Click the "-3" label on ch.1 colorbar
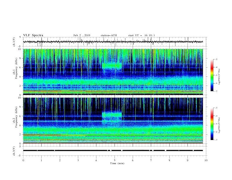The height and width of the screenshot is (180, 232). pyautogui.click(x=216, y=59)
